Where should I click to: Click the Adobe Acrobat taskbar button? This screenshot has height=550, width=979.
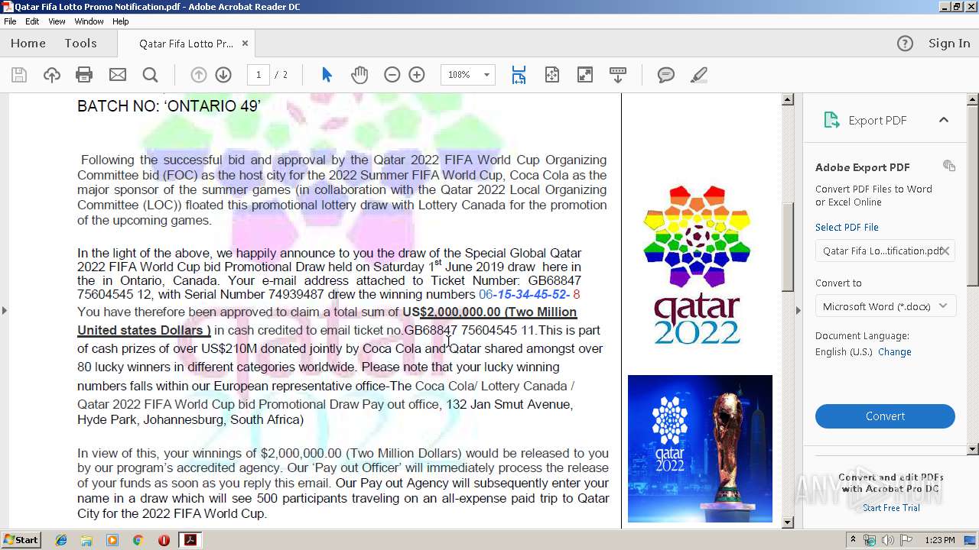pos(190,540)
